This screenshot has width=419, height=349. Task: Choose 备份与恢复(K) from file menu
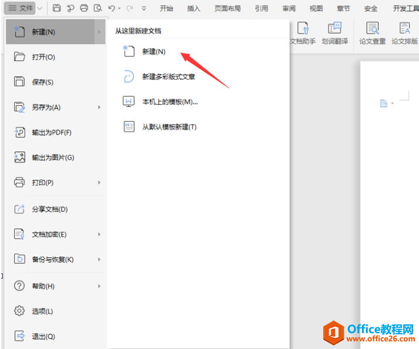56,259
